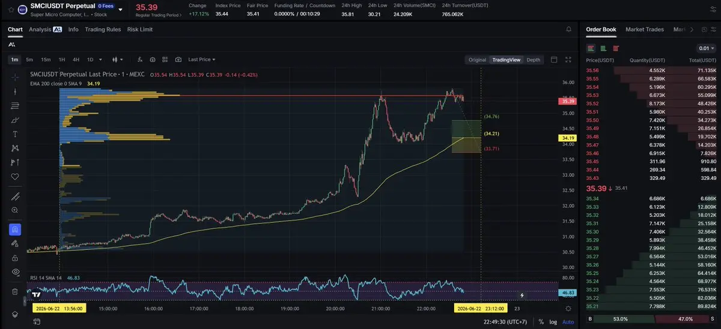The width and height of the screenshot is (721, 329).
Task: Click bid price 35.34 row
Action: point(651,198)
